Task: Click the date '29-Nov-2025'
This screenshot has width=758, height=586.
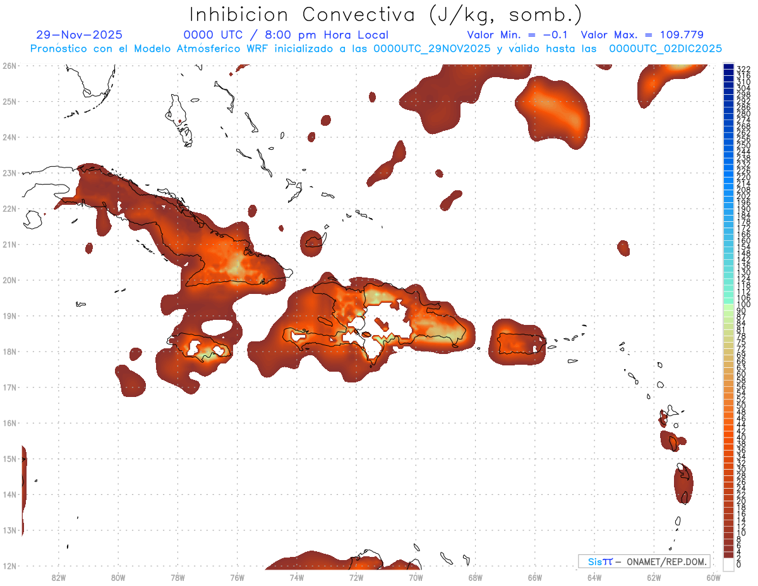Action: [x=80, y=35]
